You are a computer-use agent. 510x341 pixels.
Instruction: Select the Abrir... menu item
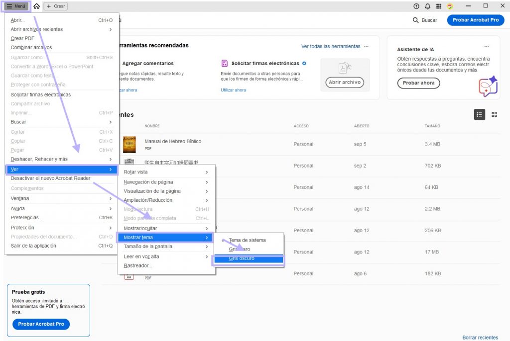click(x=61, y=20)
